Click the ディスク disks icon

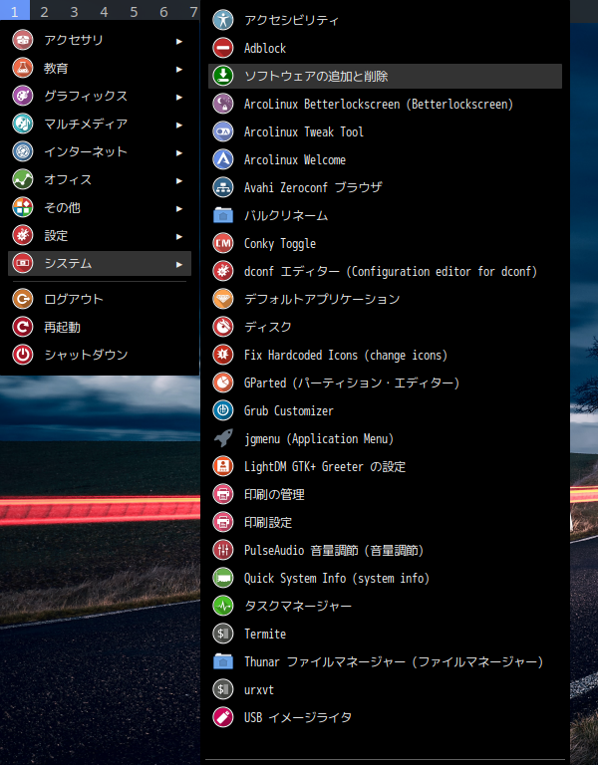pos(223,327)
